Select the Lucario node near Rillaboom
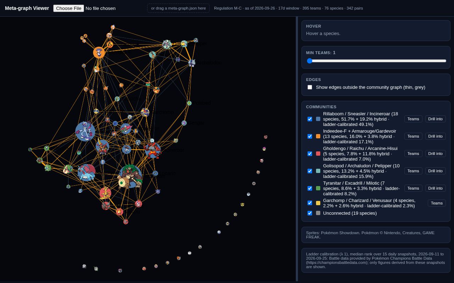This screenshot has width=454, height=283. [155, 173]
